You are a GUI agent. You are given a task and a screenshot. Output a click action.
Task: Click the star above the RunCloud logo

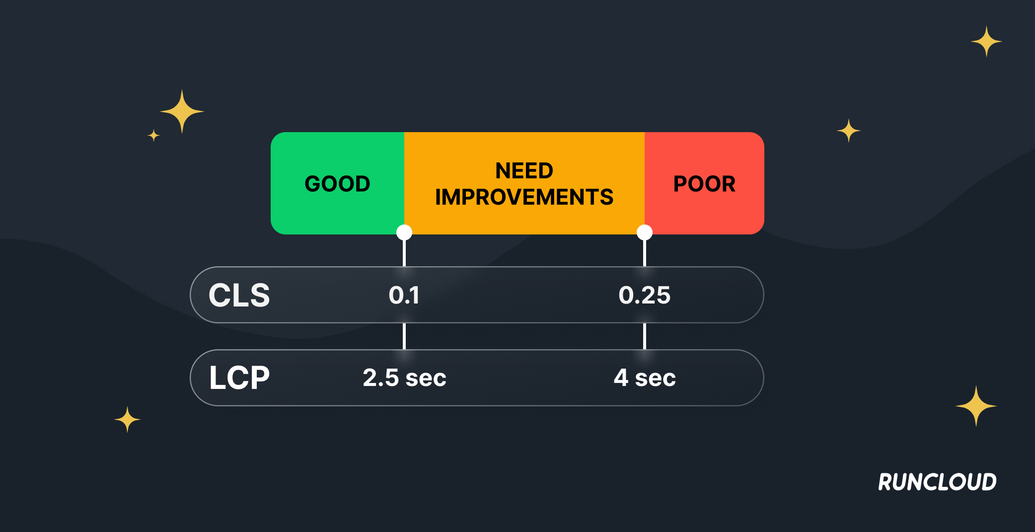[976, 406]
